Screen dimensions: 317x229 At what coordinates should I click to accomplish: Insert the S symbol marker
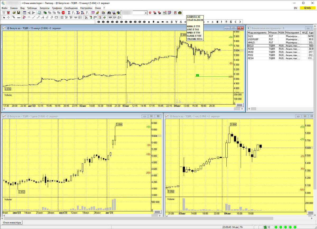(x=231, y=22)
